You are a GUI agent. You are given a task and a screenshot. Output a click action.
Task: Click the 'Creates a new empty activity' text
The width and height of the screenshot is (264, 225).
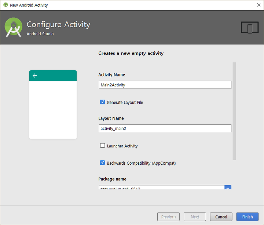point(131,53)
